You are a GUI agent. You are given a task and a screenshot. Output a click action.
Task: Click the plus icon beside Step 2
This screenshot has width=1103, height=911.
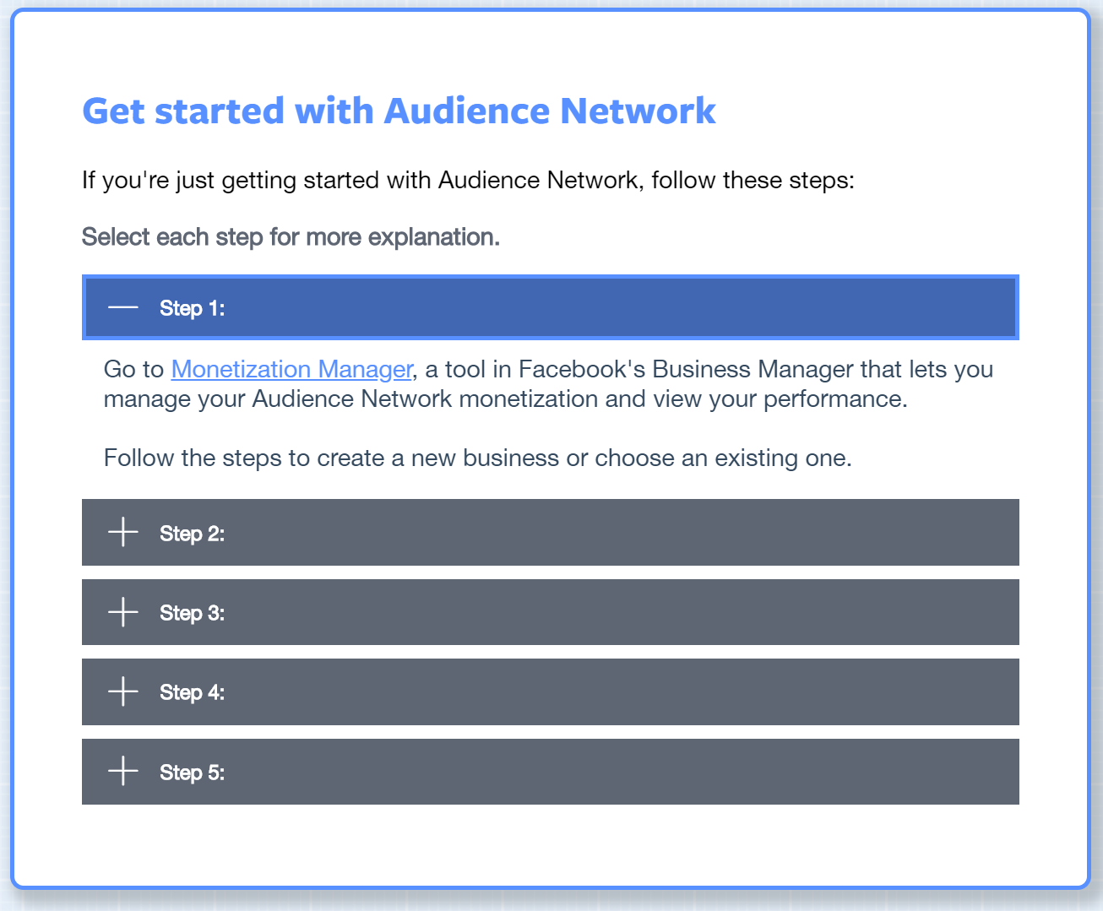[x=123, y=532]
